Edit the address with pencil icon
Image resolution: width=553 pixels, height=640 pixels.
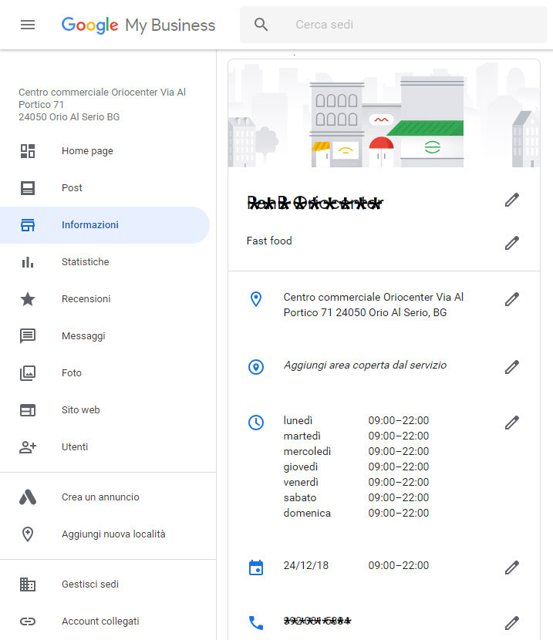(x=512, y=299)
